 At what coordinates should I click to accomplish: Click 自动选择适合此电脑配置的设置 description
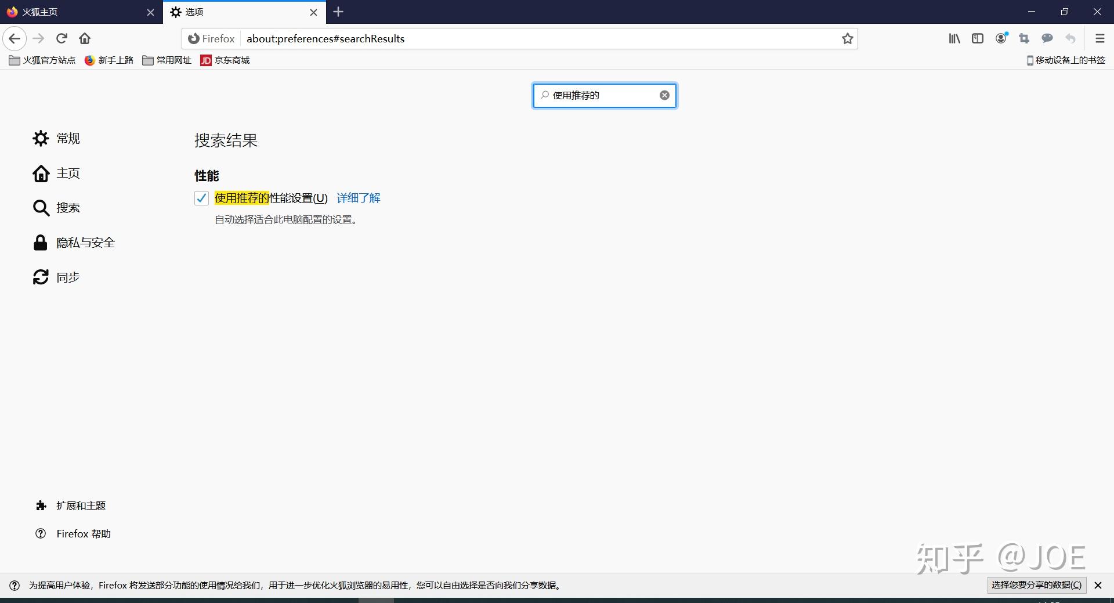click(287, 219)
